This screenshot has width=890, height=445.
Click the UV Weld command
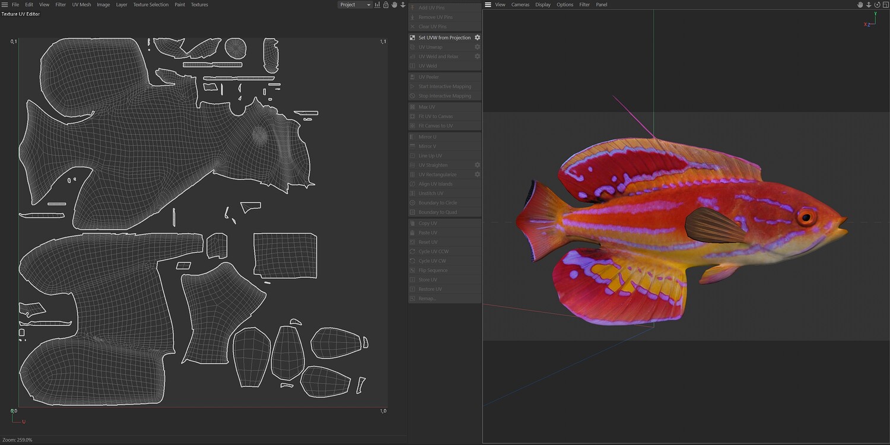(444, 66)
